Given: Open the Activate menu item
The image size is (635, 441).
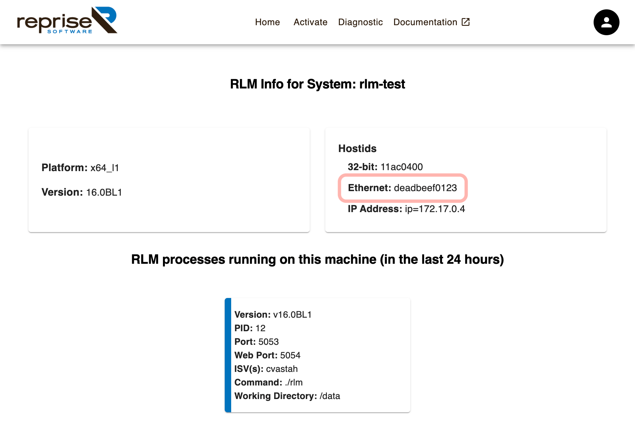Looking at the screenshot, I should [x=310, y=22].
